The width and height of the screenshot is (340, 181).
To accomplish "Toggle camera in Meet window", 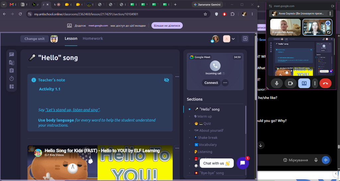I will click(x=290, y=83).
